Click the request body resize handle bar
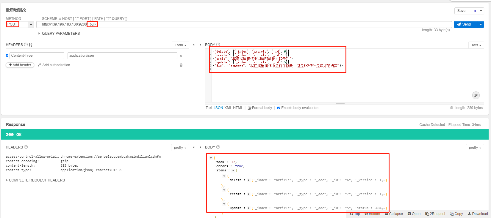This screenshot has height=218, width=491. click(x=340, y=104)
